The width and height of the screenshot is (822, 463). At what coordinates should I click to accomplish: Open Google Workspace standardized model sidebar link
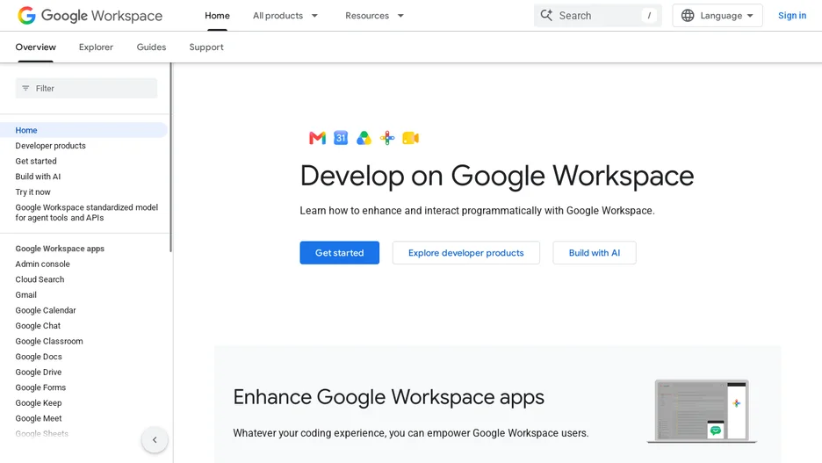[x=86, y=213]
